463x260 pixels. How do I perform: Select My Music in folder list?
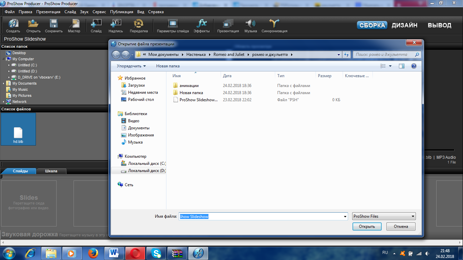[x=17, y=89]
